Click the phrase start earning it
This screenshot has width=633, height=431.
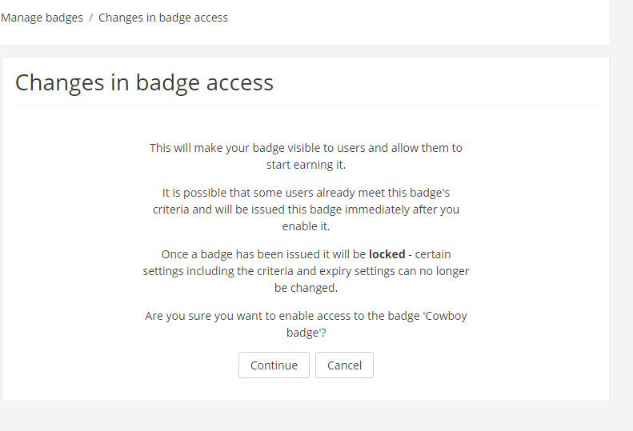(x=306, y=165)
